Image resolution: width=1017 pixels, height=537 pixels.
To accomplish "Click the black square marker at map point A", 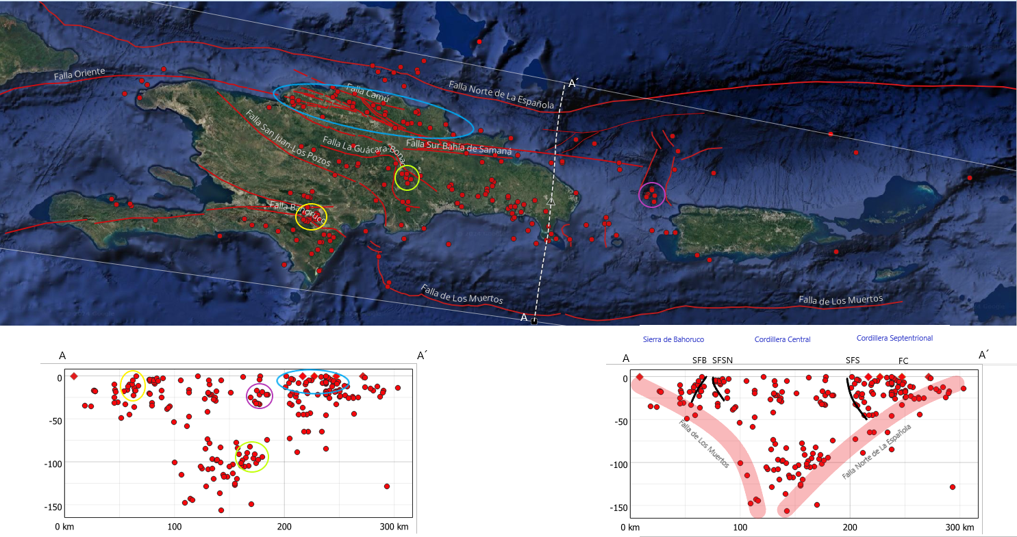I will pos(533,321).
